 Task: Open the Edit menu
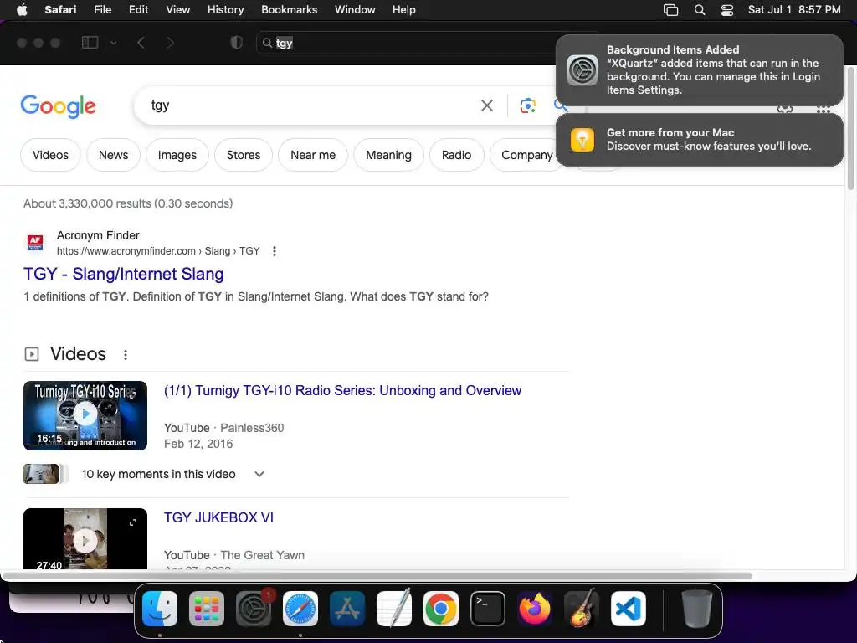[138, 10]
